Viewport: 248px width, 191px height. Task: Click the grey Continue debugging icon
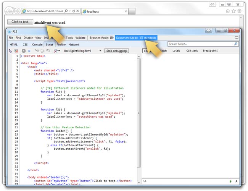pyautogui.click(x=24, y=51)
